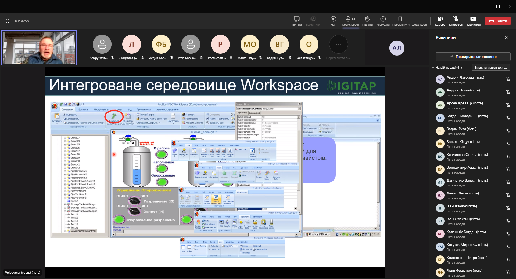Select Денис Лесик in the participants list

click(473, 195)
